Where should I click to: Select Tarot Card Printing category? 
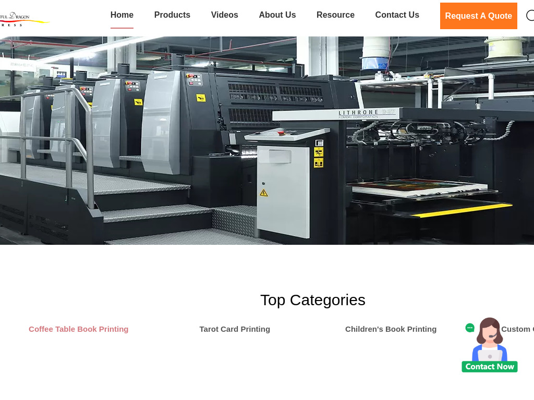tap(235, 329)
